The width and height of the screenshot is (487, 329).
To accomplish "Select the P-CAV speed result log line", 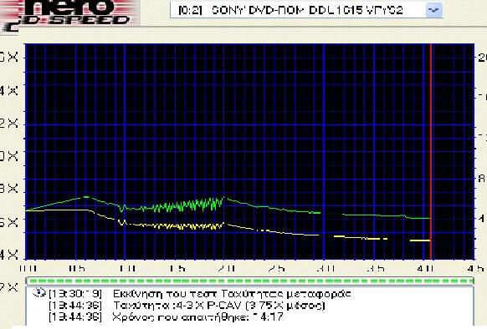I will point(187,306).
